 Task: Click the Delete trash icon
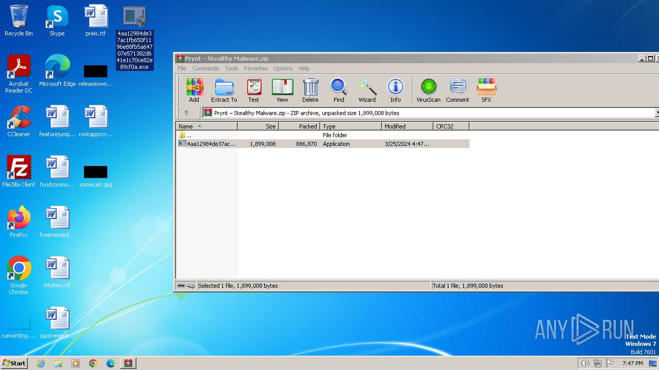[310, 90]
